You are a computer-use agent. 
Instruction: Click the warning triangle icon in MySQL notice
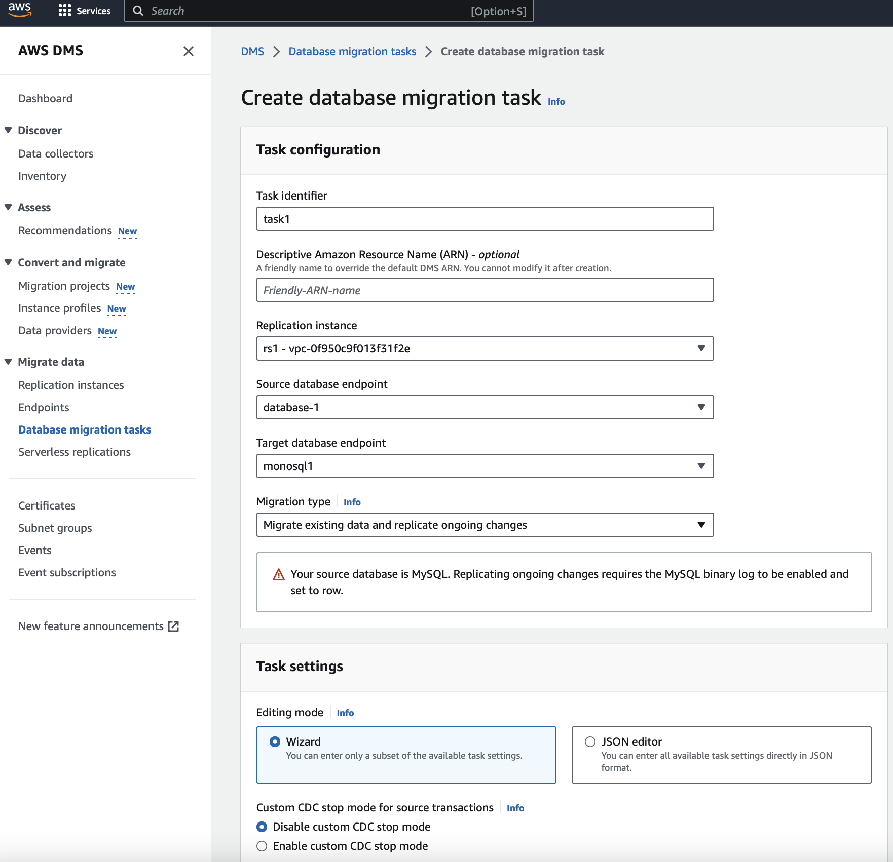tap(279, 574)
